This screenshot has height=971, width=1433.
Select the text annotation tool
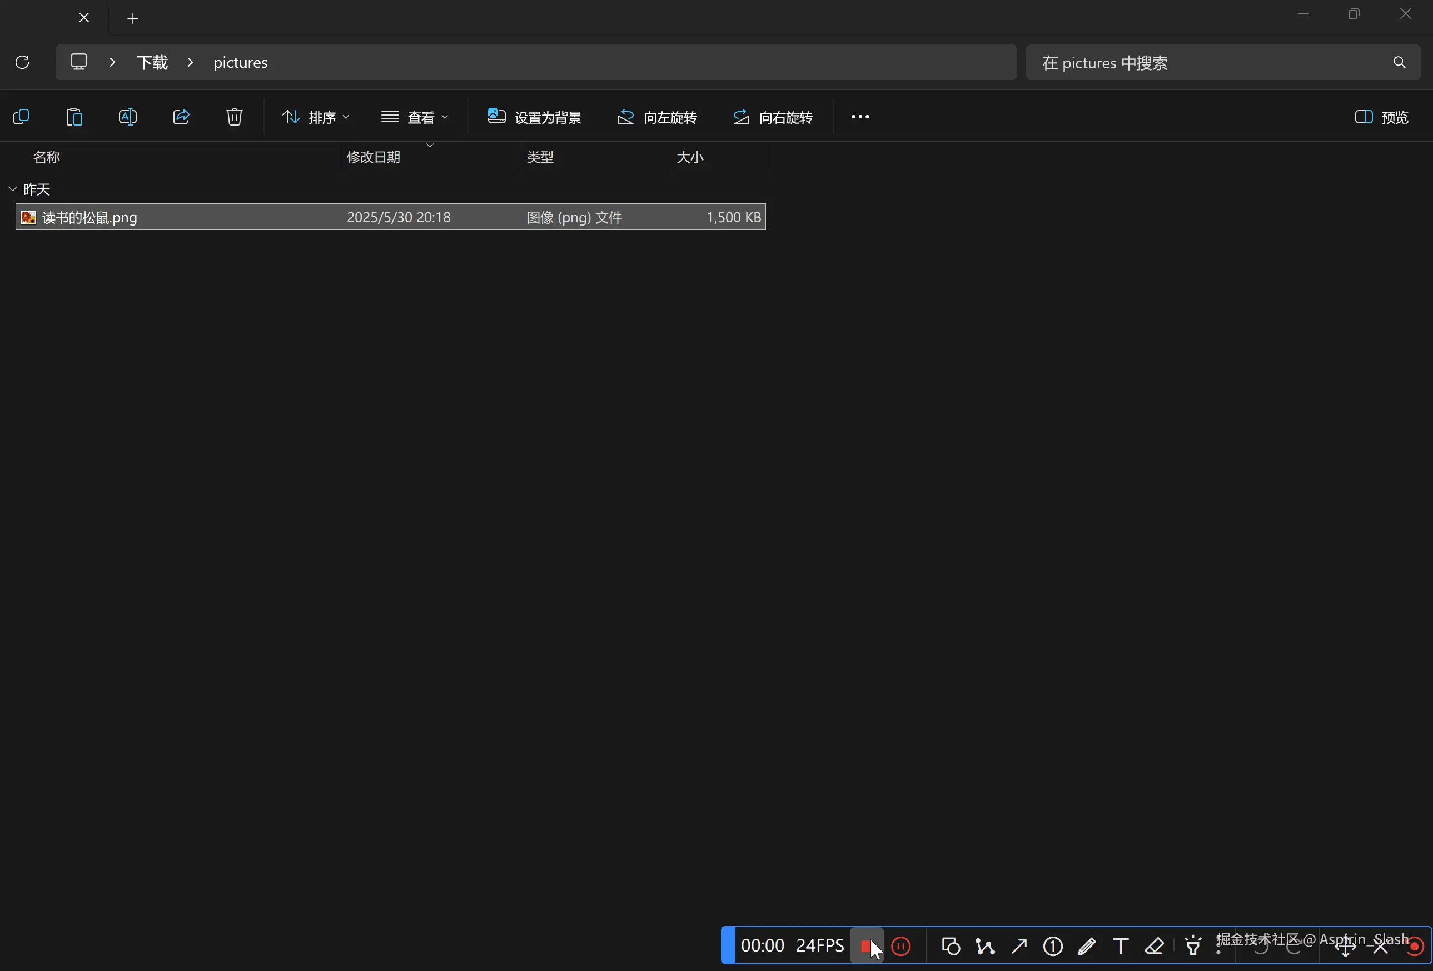1121,946
